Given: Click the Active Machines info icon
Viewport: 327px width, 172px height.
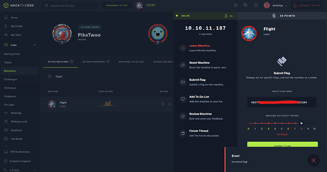Looking at the screenshot, I should coord(72,62).
